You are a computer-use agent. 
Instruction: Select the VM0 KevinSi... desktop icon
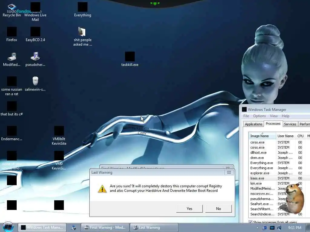click(x=59, y=161)
